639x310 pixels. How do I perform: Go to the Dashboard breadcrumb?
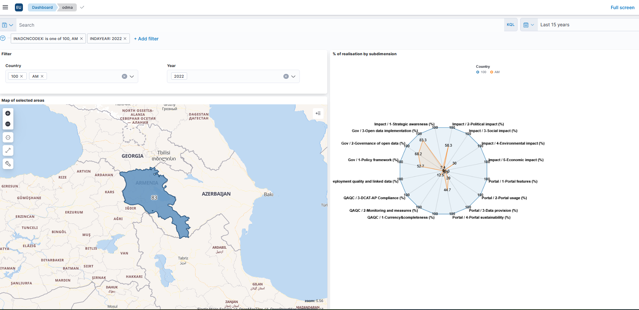pyautogui.click(x=42, y=7)
